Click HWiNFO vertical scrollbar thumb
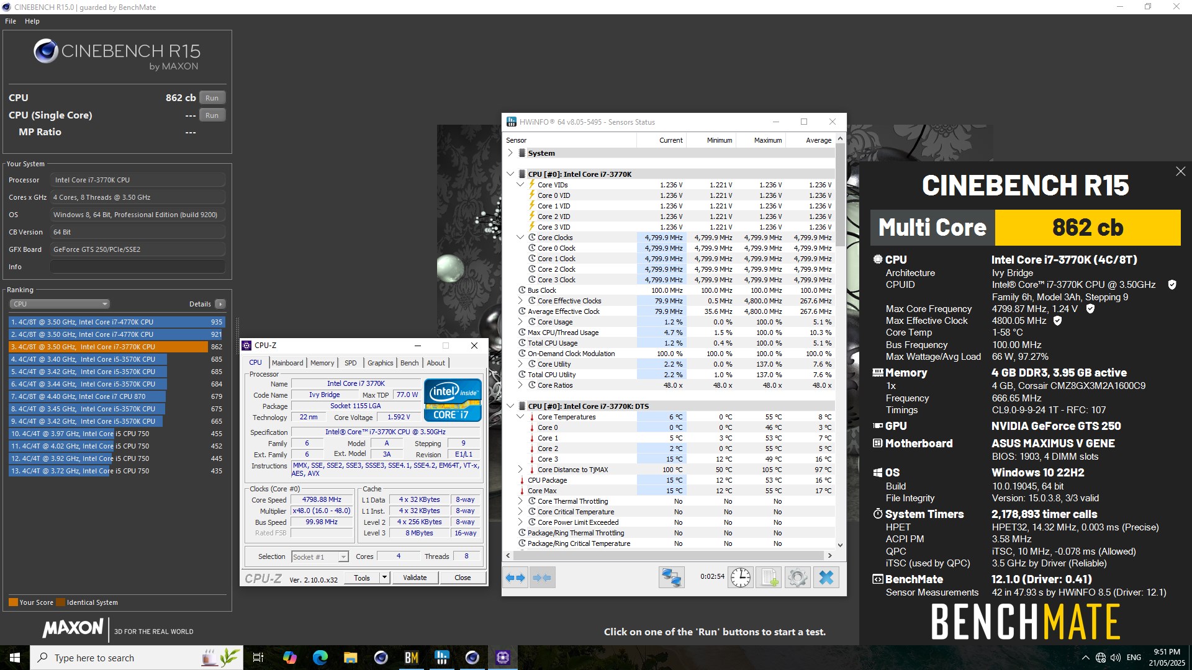Viewport: 1192px width, 670px height. [840, 194]
